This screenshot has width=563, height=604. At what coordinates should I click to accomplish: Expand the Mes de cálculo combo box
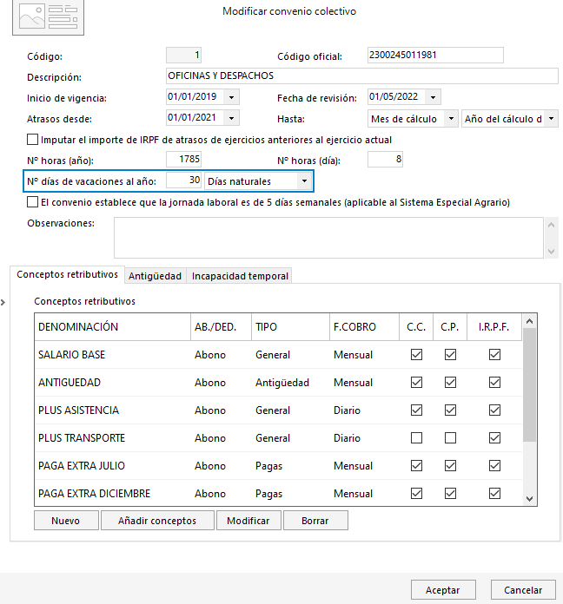(451, 119)
